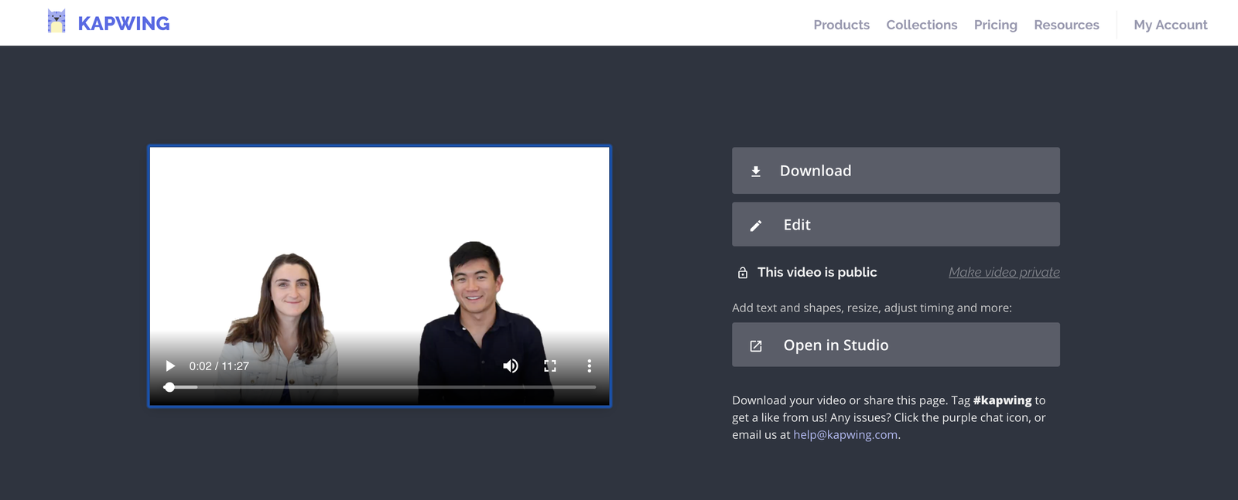
Task: Click the download arrow icon
Action: click(756, 172)
